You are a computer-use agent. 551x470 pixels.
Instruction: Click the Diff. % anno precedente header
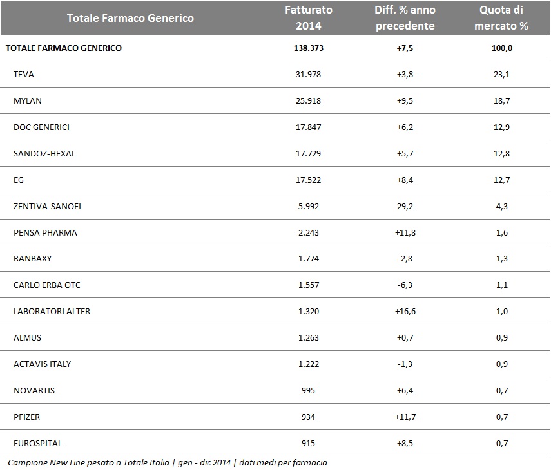pos(405,18)
